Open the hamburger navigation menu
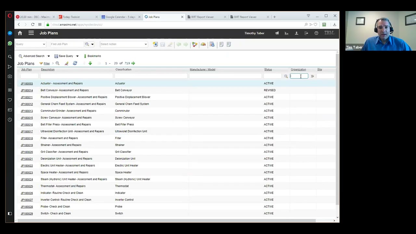The width and height of the screenshot is (416, 234). [31, 33]
